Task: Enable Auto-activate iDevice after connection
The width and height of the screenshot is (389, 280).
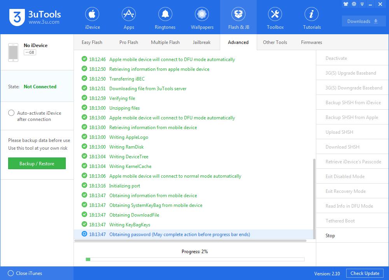Action: pyautogui.click(x=11, y=113)
